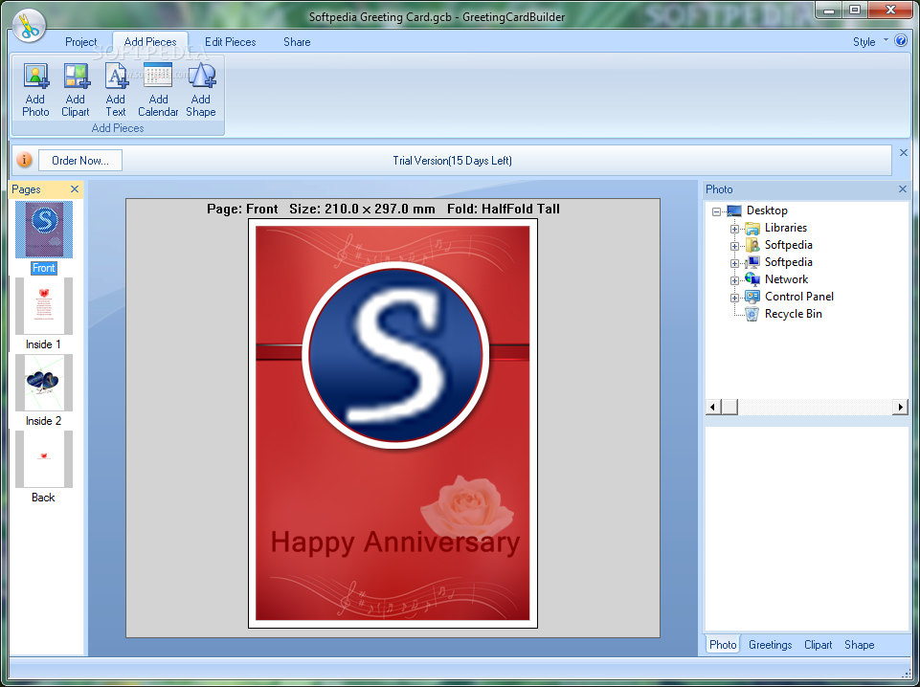Click the Add Text tool icon
Viewport: 920px width, 687px height.
[x=116, y=76]
